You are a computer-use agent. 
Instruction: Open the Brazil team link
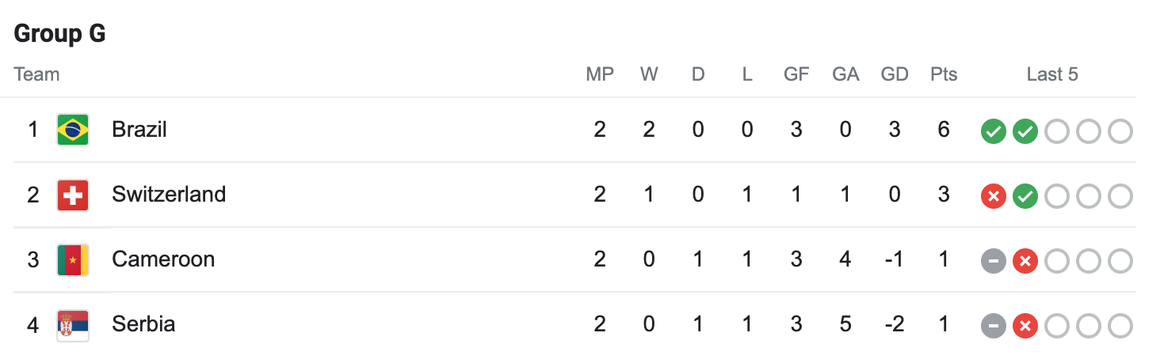(139, 130)
